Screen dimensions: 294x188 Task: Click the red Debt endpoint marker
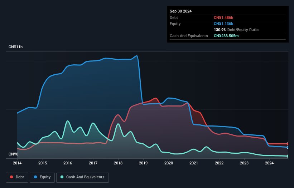(x=288, y=144)
